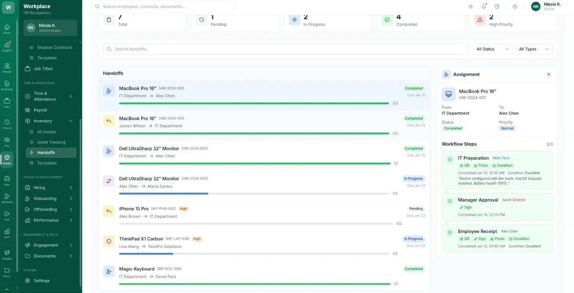This screenshot has width=574, height=293.
Task: Collapse the Inventory sidebar section
Action: tap(71, 121)
